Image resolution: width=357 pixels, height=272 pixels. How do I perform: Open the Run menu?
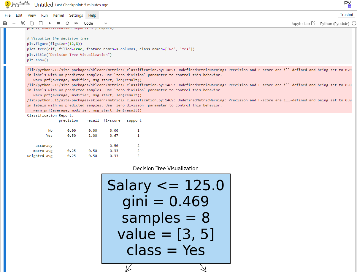click(44, 15)
